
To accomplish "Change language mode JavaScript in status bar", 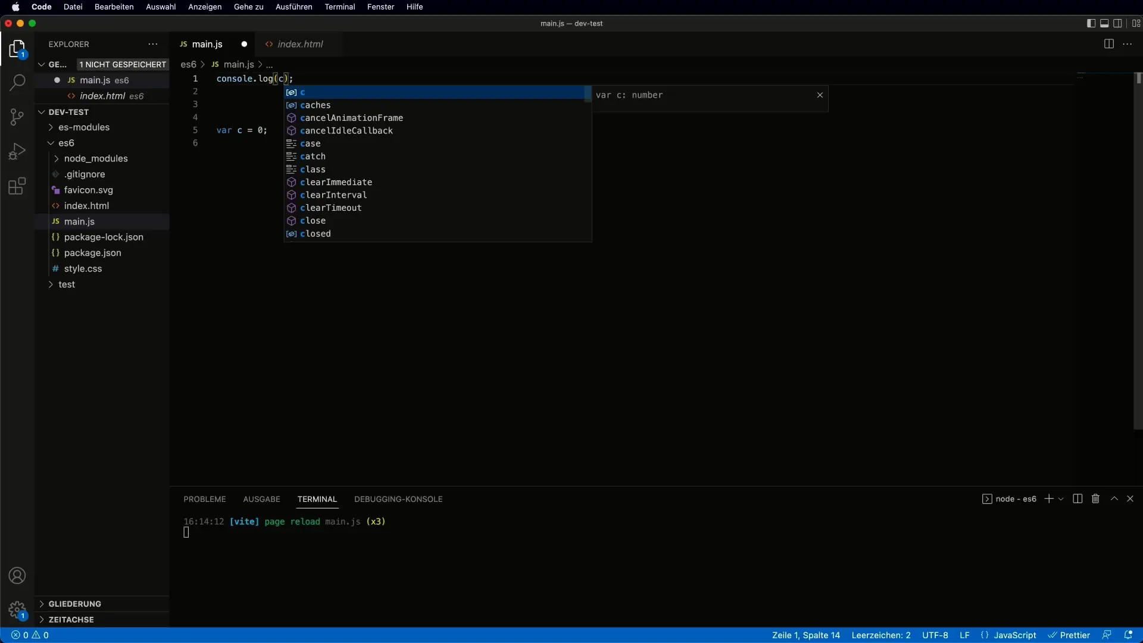I will (1014, 635).
